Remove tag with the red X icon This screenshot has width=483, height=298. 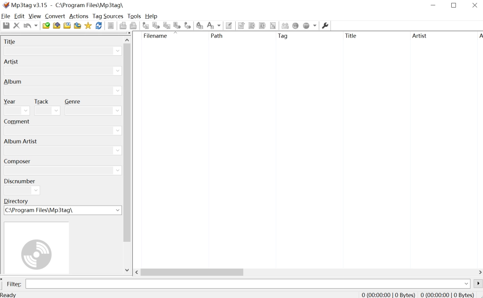point(16,25)
